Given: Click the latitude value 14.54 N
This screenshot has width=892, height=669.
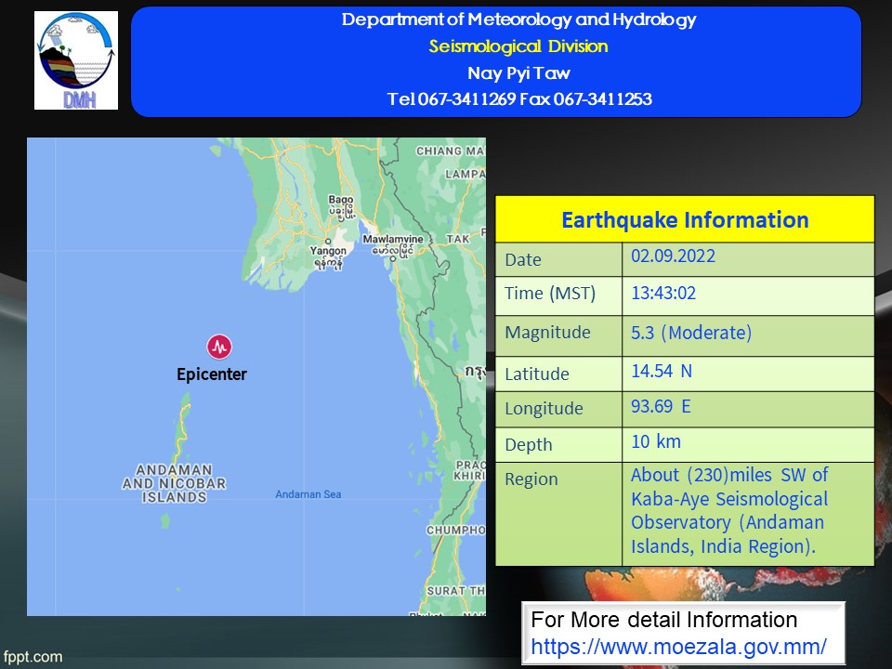Looking at the screenshot, I should pyautogui.click(x=662, y=371).
